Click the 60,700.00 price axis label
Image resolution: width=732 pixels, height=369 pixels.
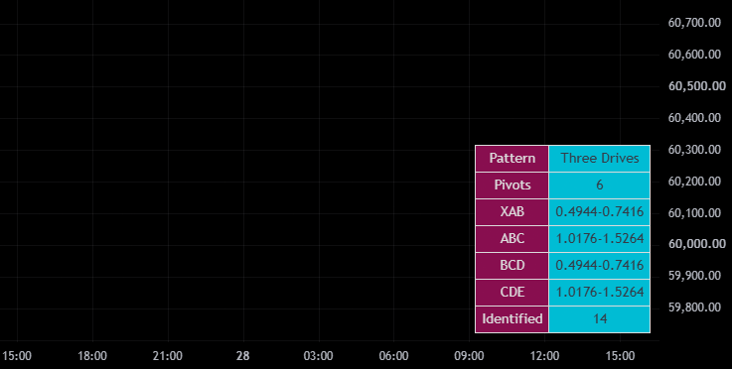coord(694,23)
